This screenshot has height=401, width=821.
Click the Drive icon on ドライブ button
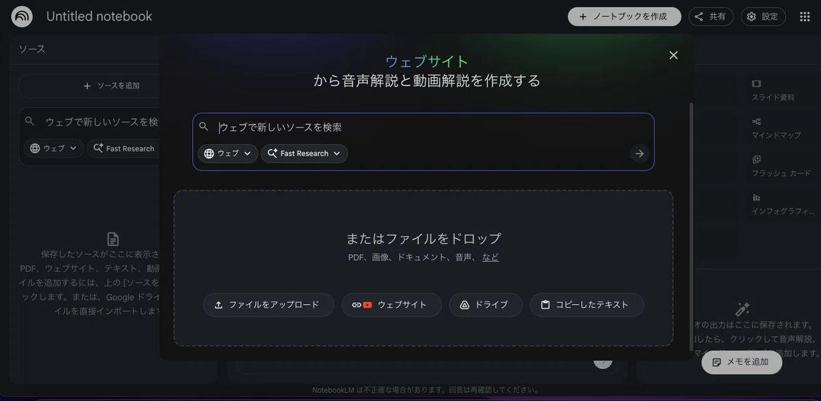[x=464, y=305]
